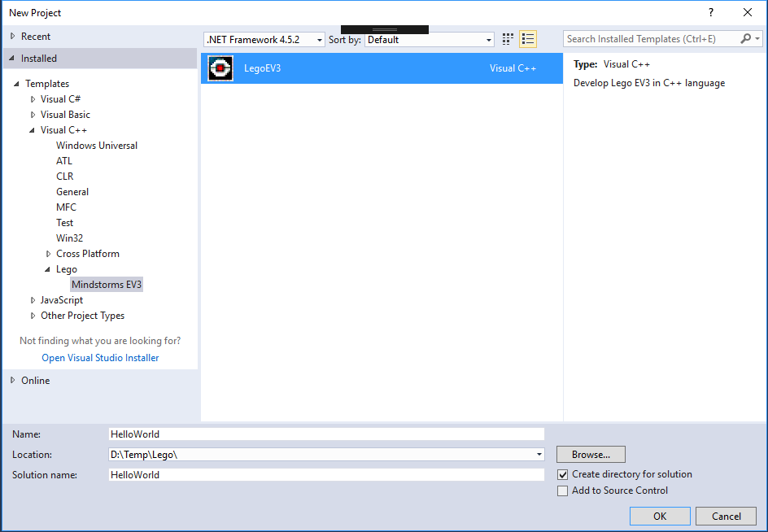Select the ATL template category
Screen dimensions: 768x532
coord(64,161)
